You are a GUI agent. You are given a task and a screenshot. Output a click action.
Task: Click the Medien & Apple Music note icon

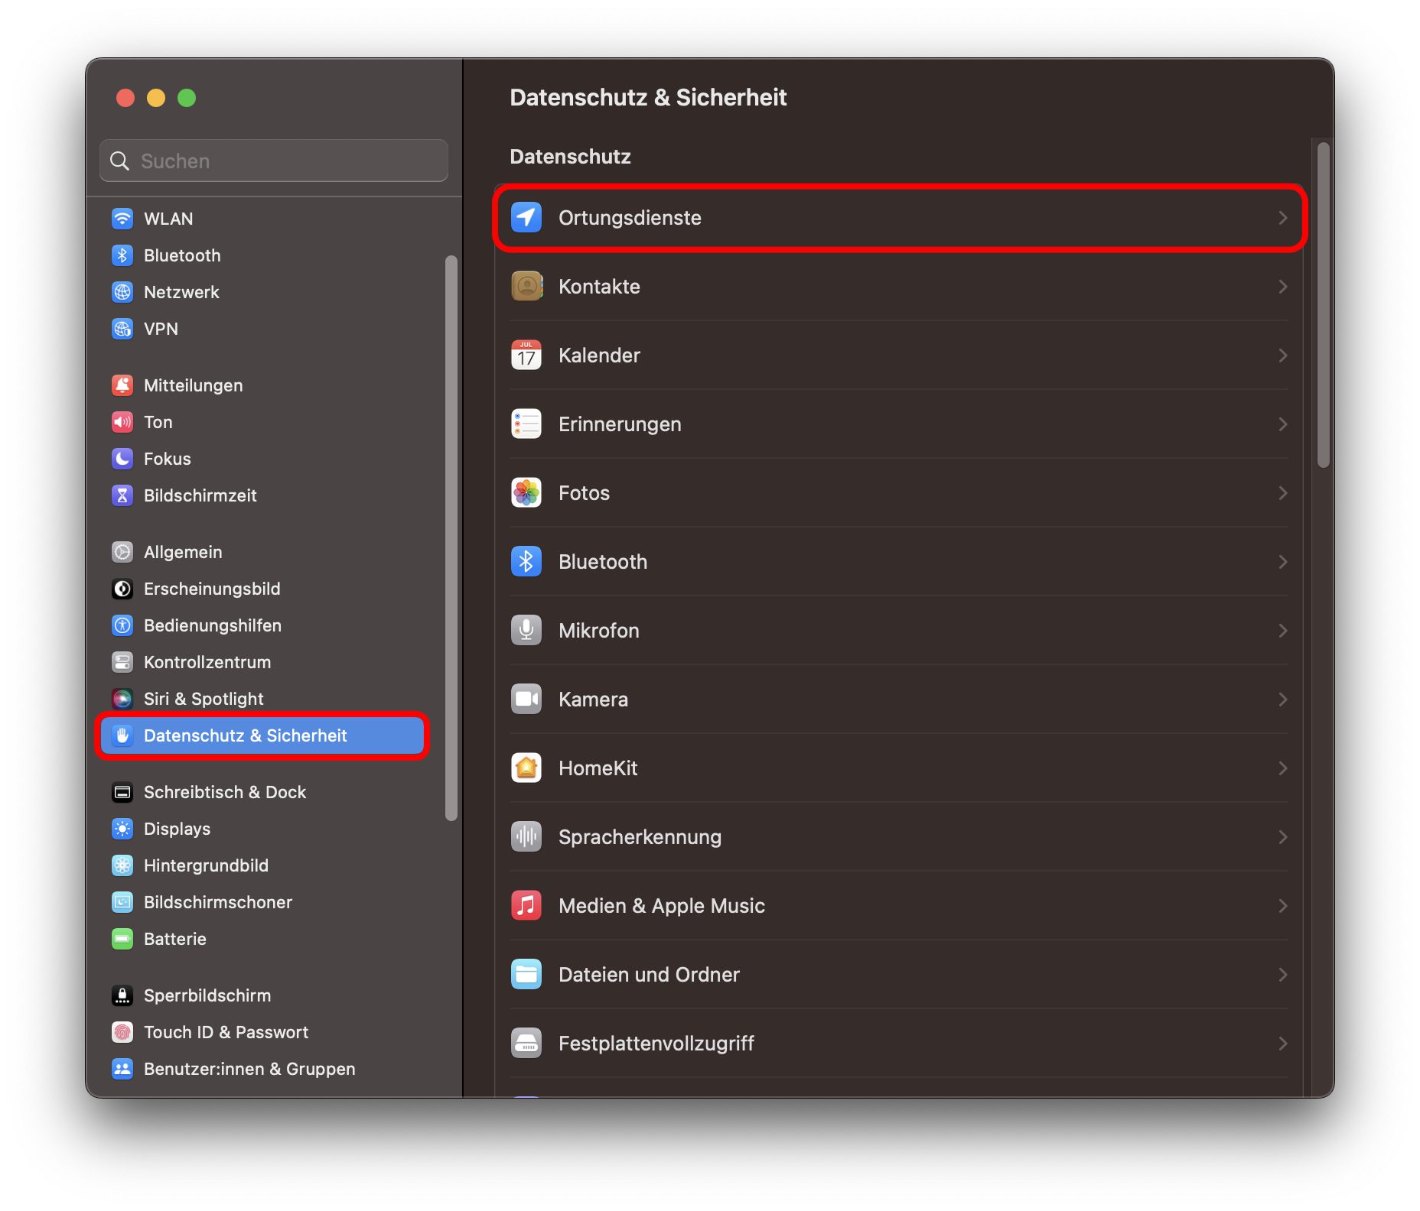(x=526, y=906)
